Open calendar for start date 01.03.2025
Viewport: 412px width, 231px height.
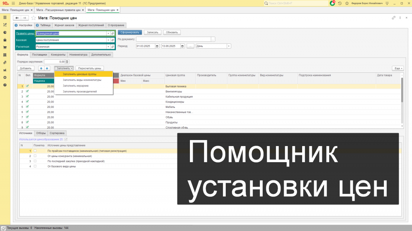pos(157,46)
